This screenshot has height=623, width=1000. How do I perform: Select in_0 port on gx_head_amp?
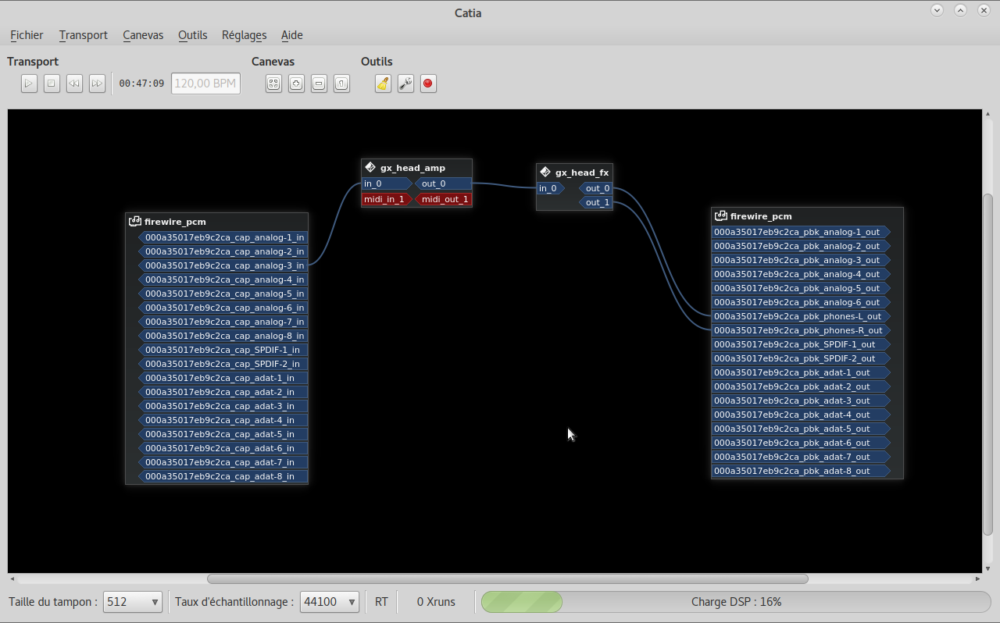point(387,184)
